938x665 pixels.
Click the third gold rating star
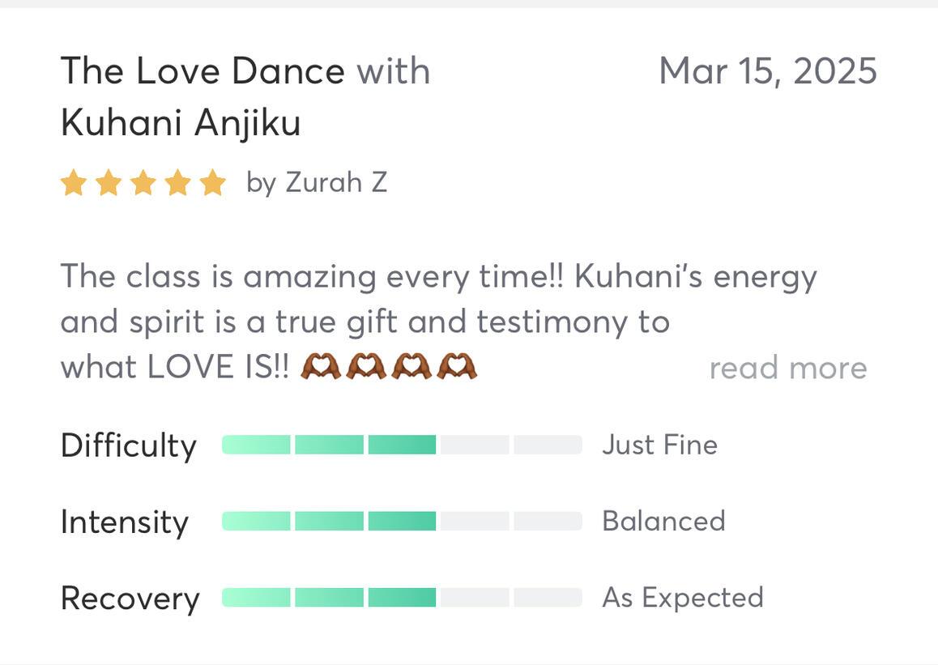pos(143,183)
